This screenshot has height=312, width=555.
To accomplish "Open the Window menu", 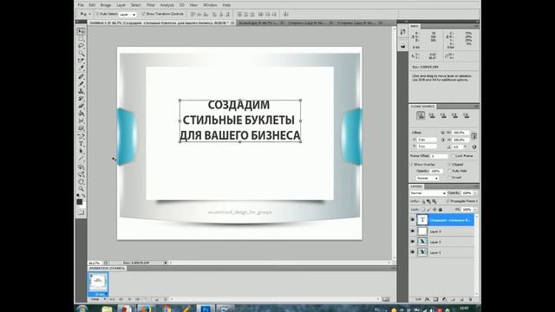I will [210, 5].
